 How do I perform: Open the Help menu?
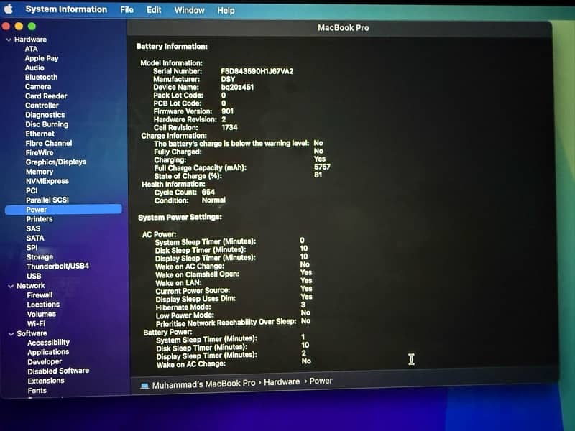pos(226,11)
